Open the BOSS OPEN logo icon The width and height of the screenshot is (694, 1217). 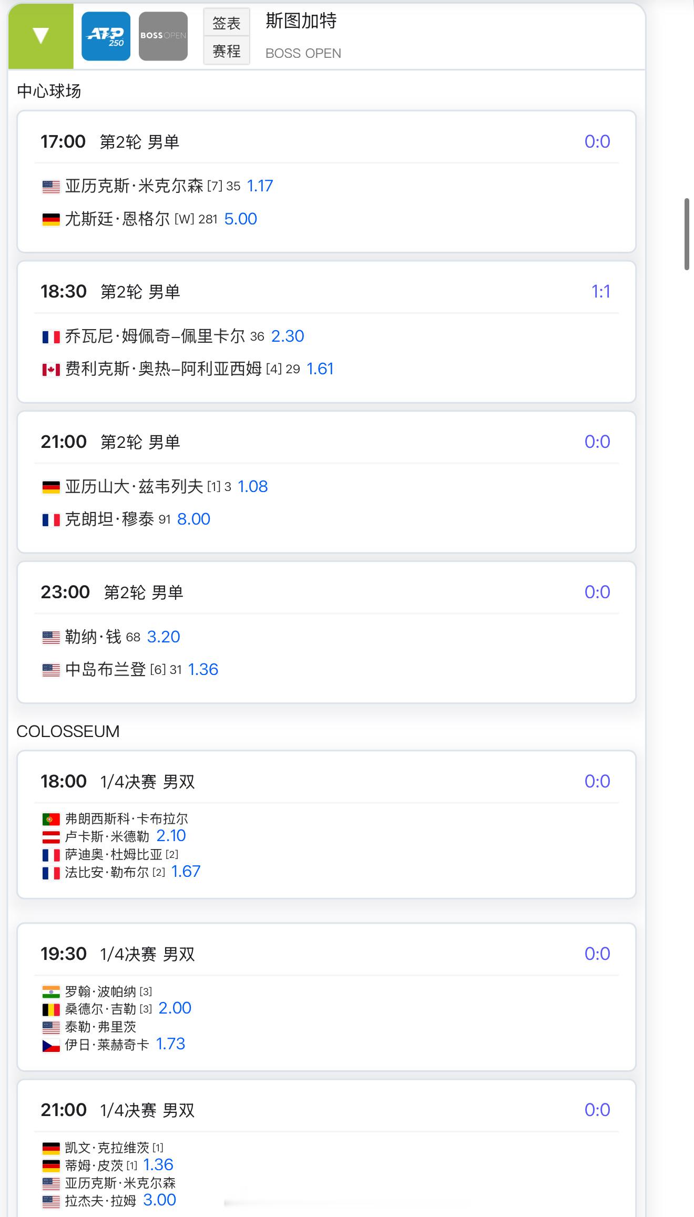[x=163, y=36]
